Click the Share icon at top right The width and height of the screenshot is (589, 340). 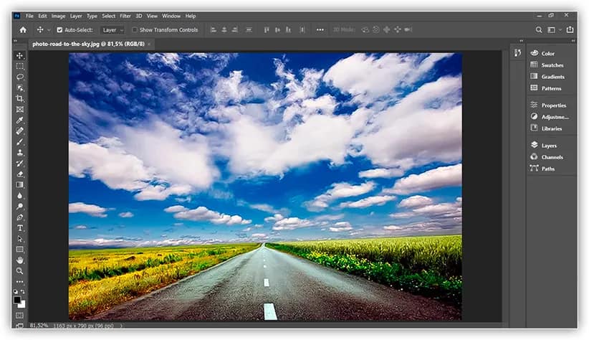[x=570, y=30]
